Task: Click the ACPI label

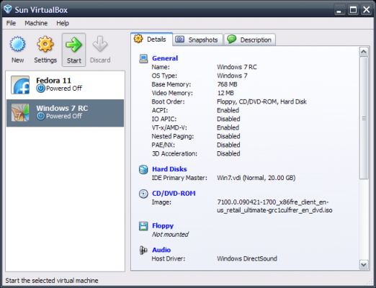Action: click(160, 110)
